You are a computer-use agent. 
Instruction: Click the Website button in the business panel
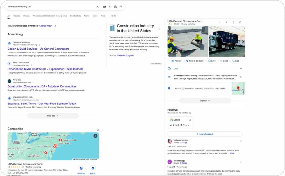point(176,60)
